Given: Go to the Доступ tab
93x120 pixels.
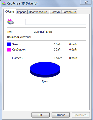Looking at the screenshot, I should click(x=55, y=12).
